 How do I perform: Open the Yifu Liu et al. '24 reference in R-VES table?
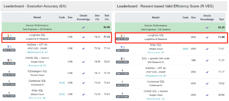click(x=156, y=52)
